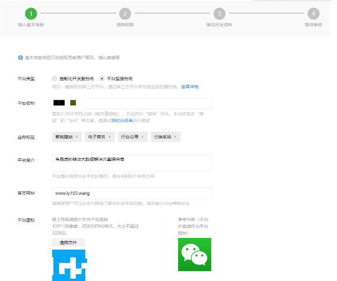The image size is (337, 281).
Task: Click the green WeChat reference example image
Action: (x=194, y=254)
